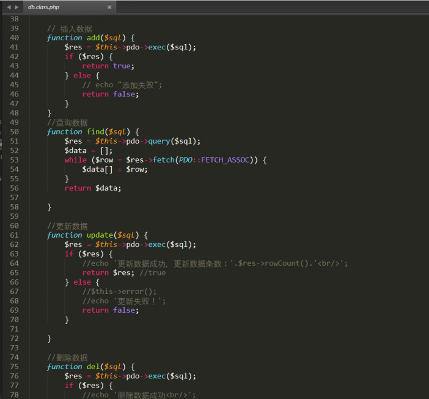Place cursor on the find function name
Screen dimensions: 429x399
tap(95, 132)
